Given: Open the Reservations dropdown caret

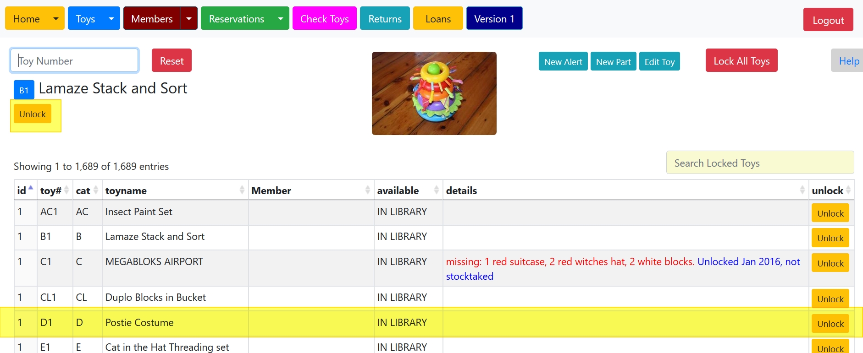Looking at the screenshot, I should click(x=280, y=19).
